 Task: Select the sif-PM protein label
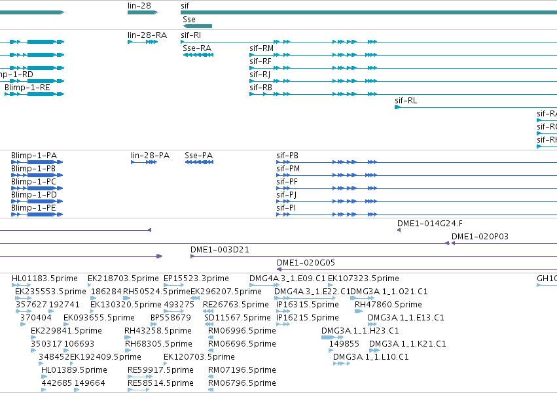[288, 169]
